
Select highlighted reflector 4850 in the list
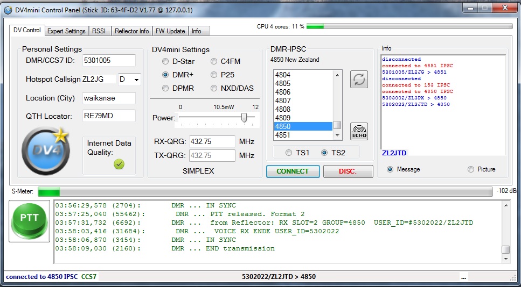pyautogui.click(x=303, y=127)
